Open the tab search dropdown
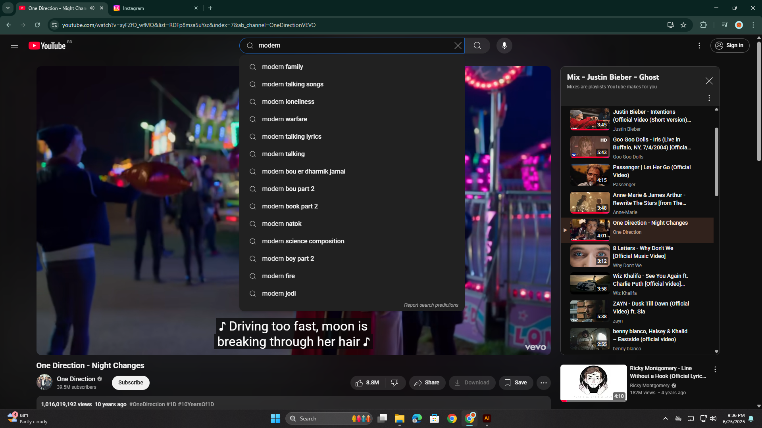 [x=8, y=8]
